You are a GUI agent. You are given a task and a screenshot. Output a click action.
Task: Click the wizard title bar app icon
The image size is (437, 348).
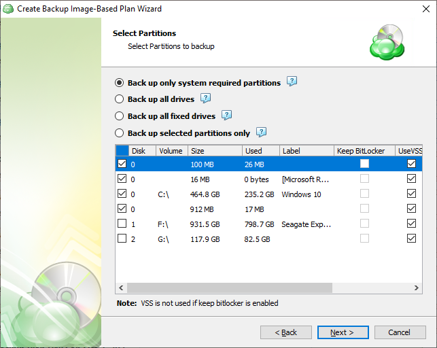[x=8, y=9]
